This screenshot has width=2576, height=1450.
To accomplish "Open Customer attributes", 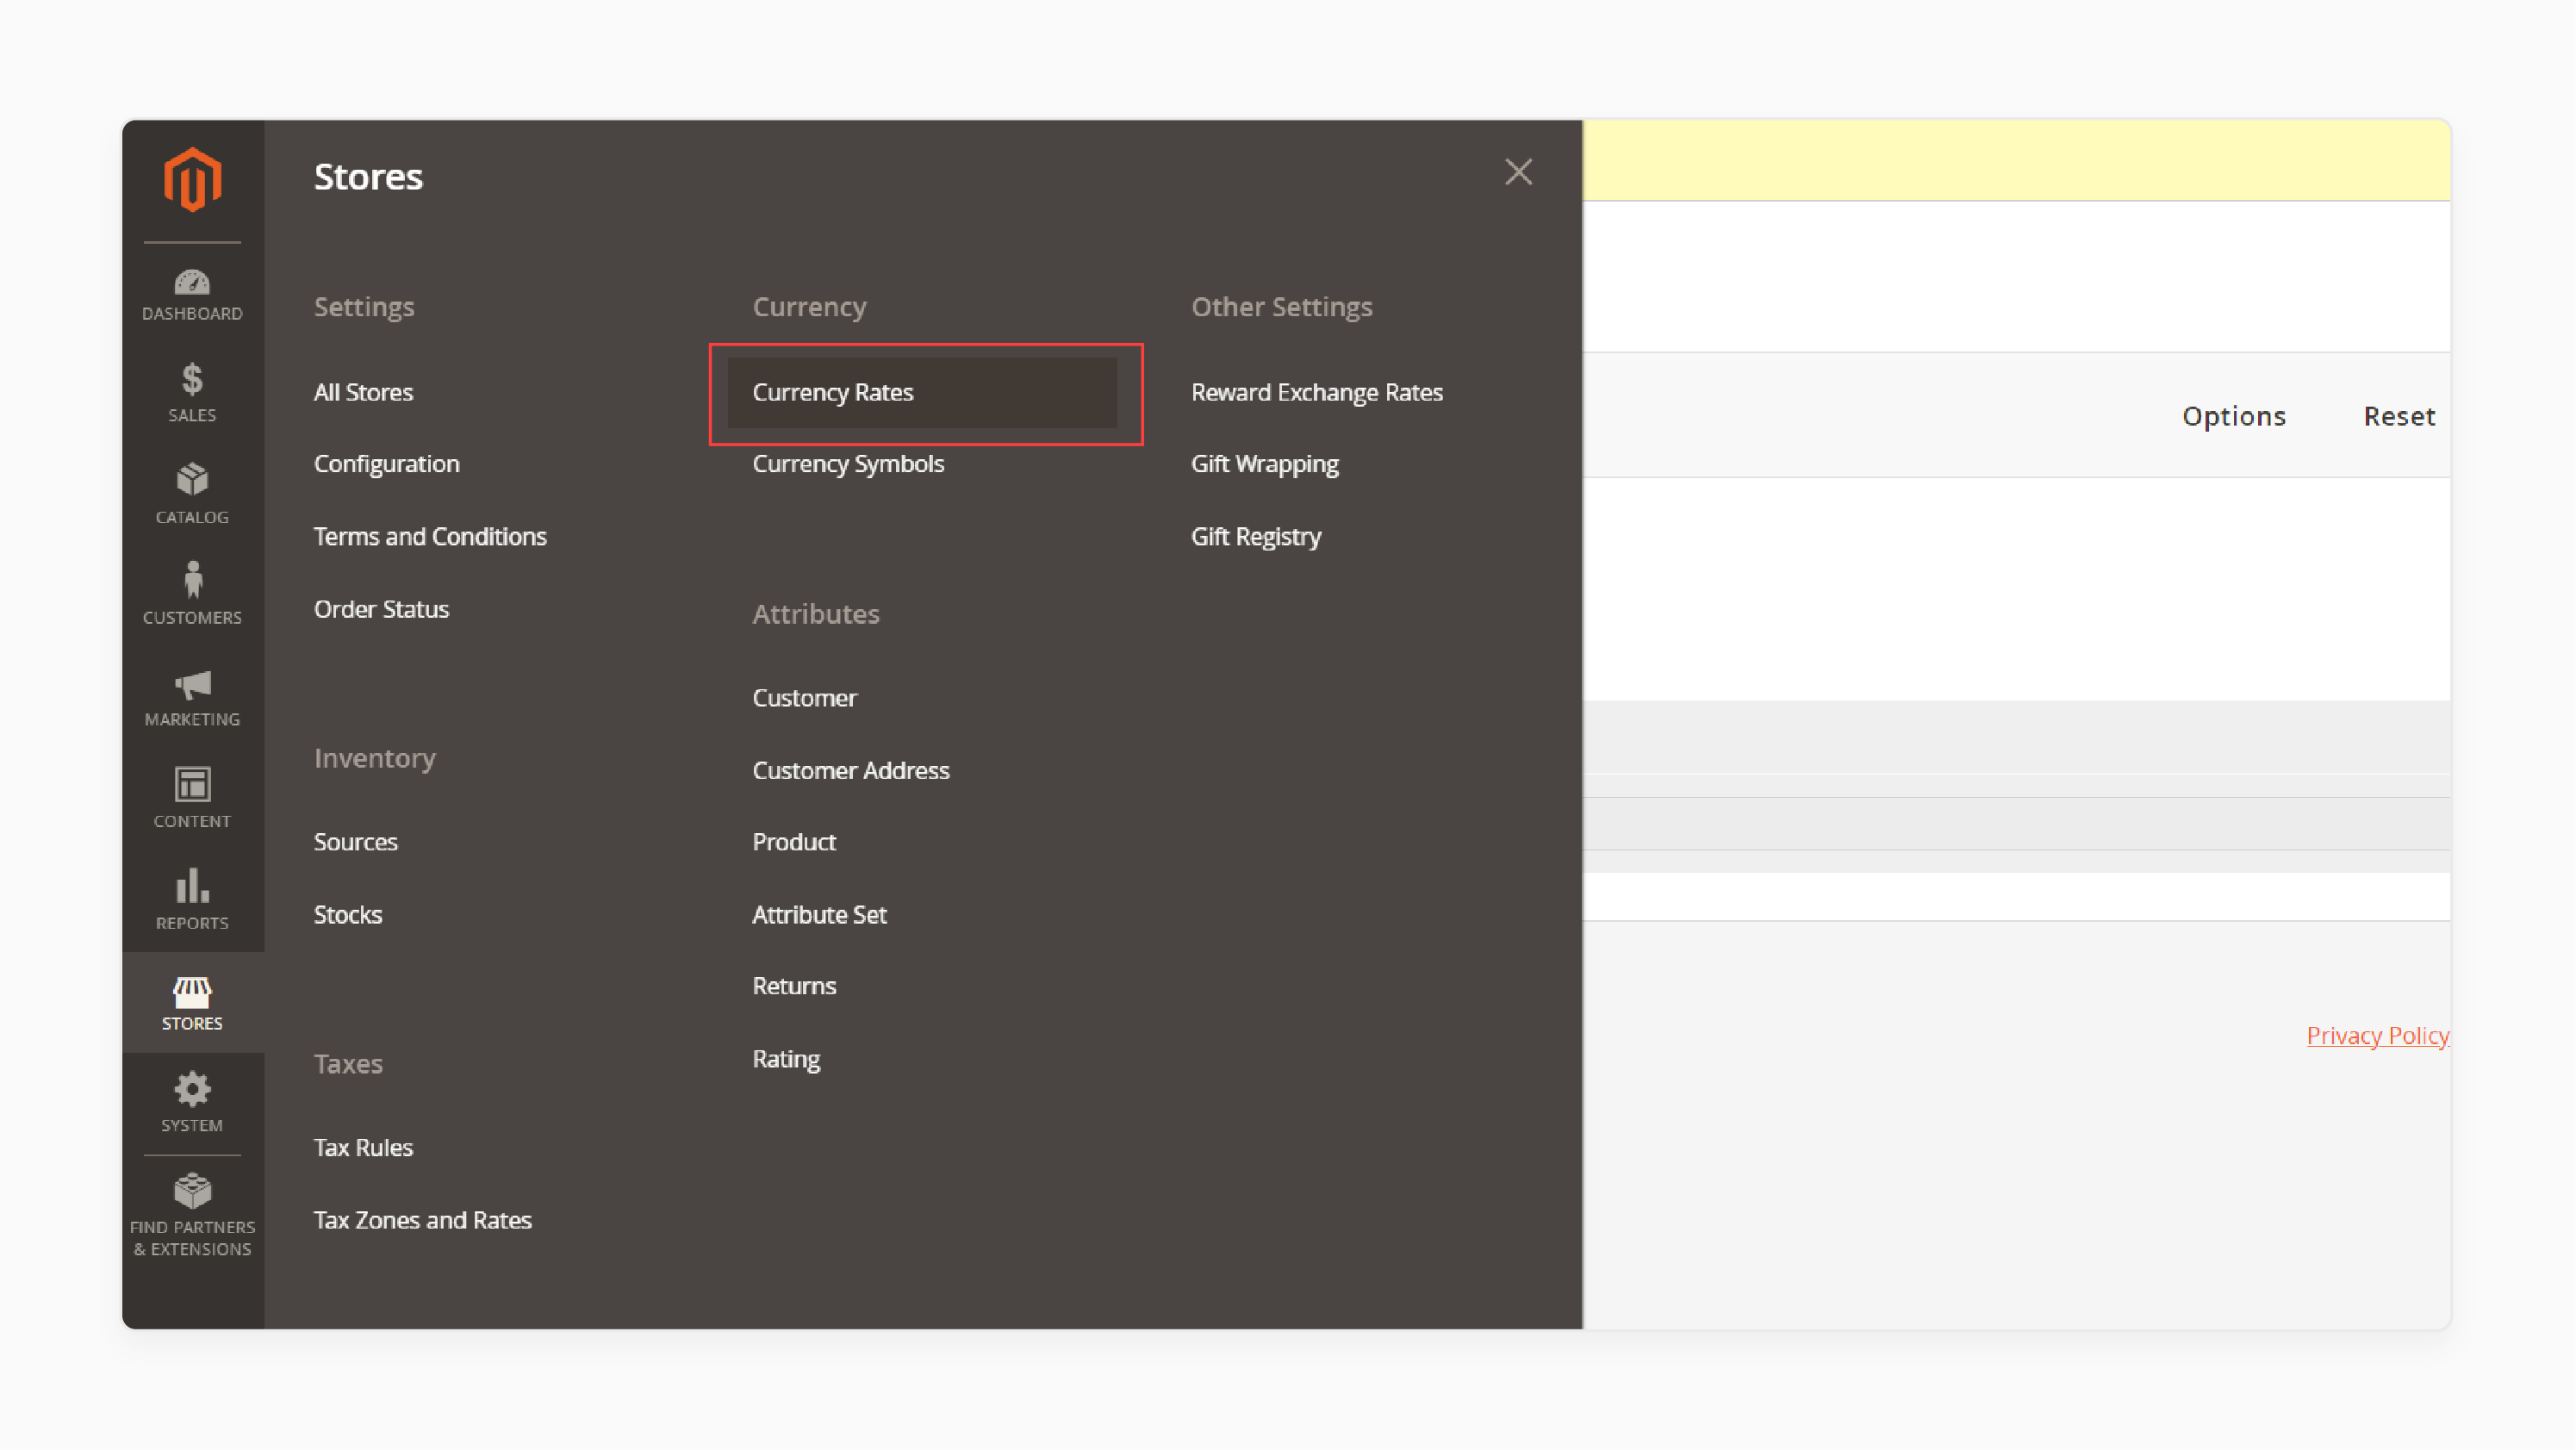I will (x=804, y=698).
